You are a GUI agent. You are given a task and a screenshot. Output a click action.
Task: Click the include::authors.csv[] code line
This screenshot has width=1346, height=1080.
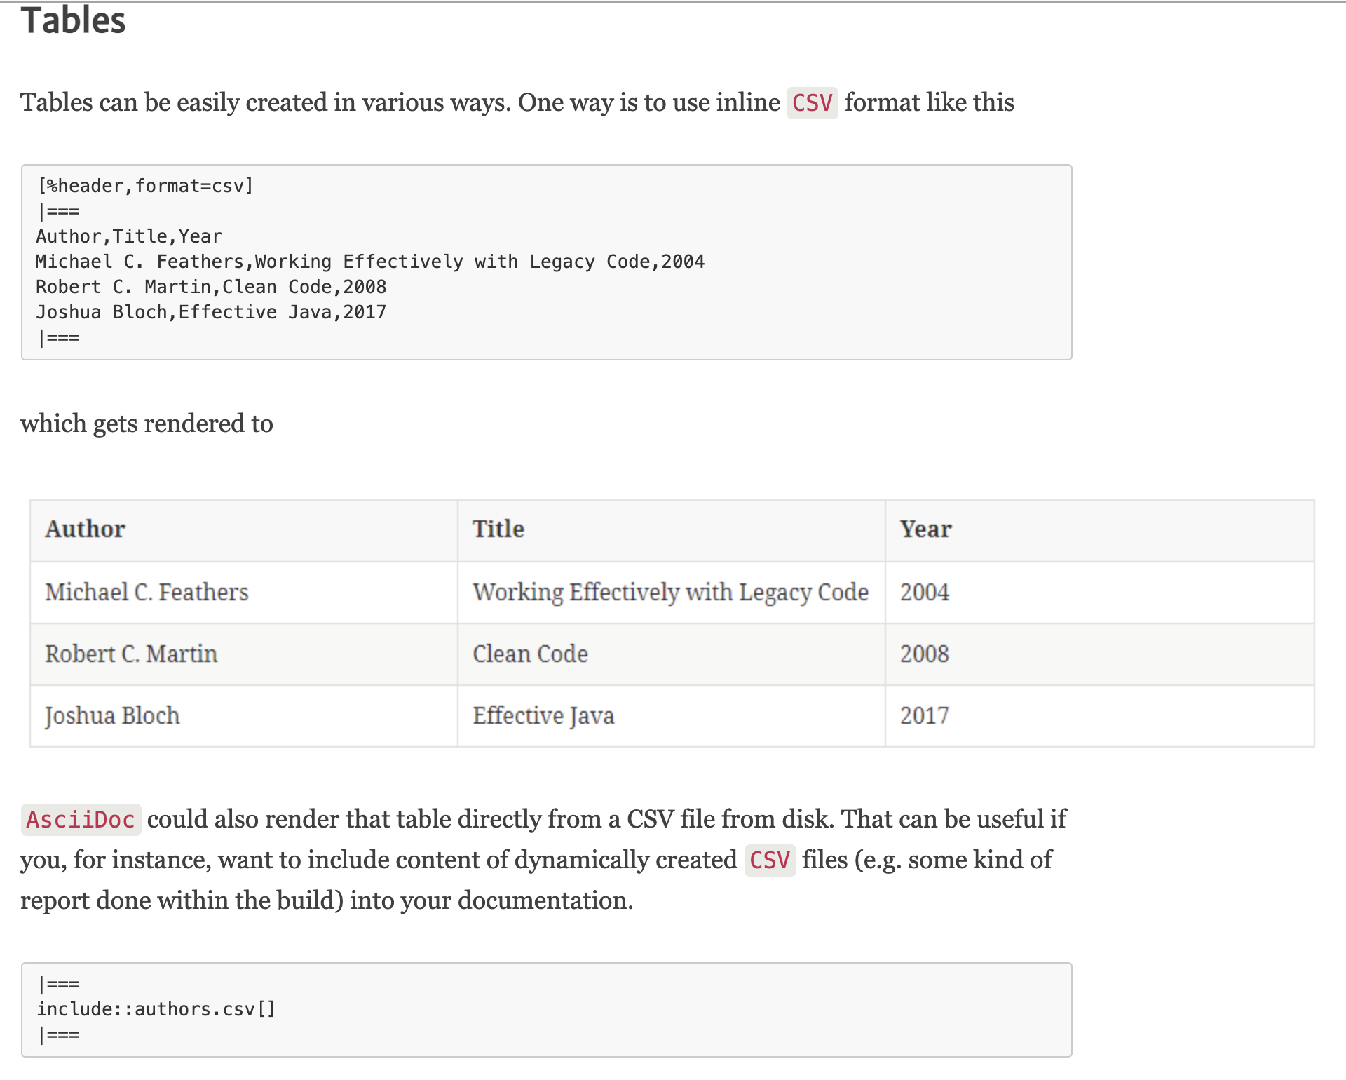(156, 1009)
